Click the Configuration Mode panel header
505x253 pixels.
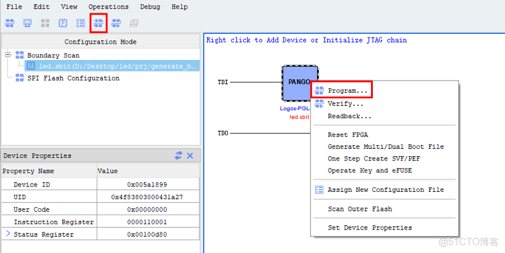coord(101,42)
